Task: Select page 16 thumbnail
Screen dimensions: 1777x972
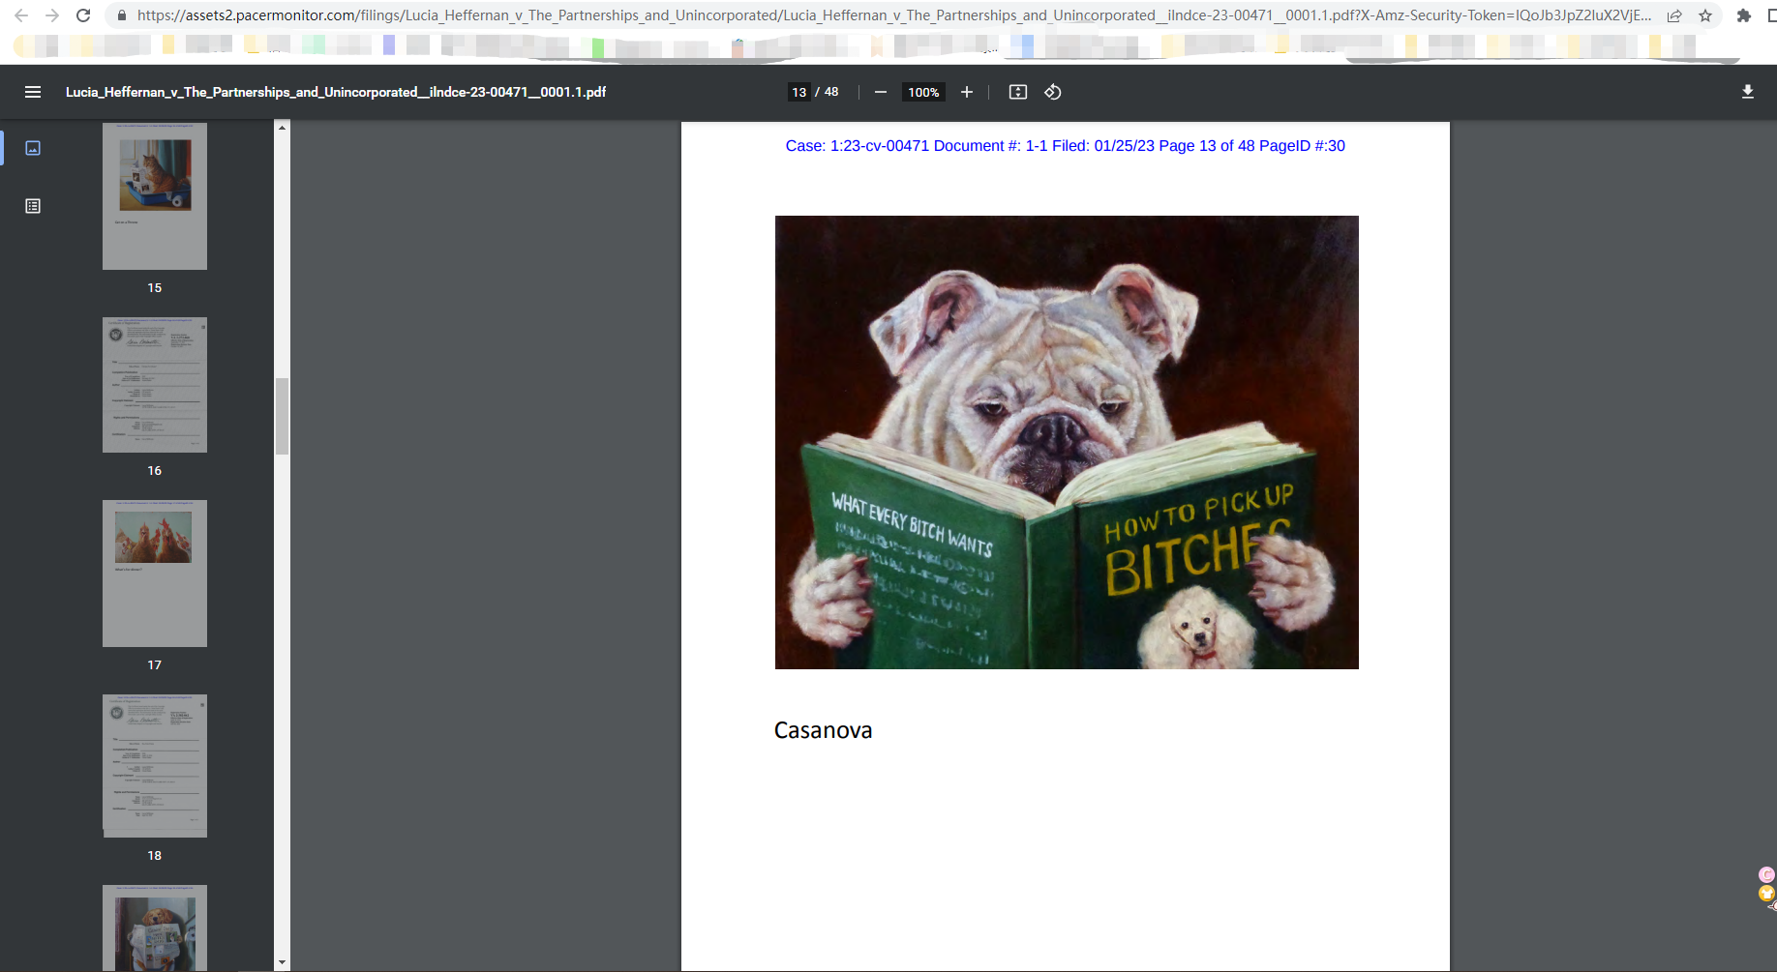Action: pyautogui.click(x=155, y=385)
